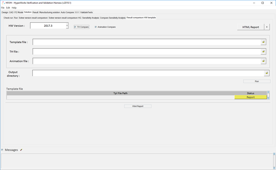
Task: Click inside the Messages text area
Action: (x=137, y=161)
